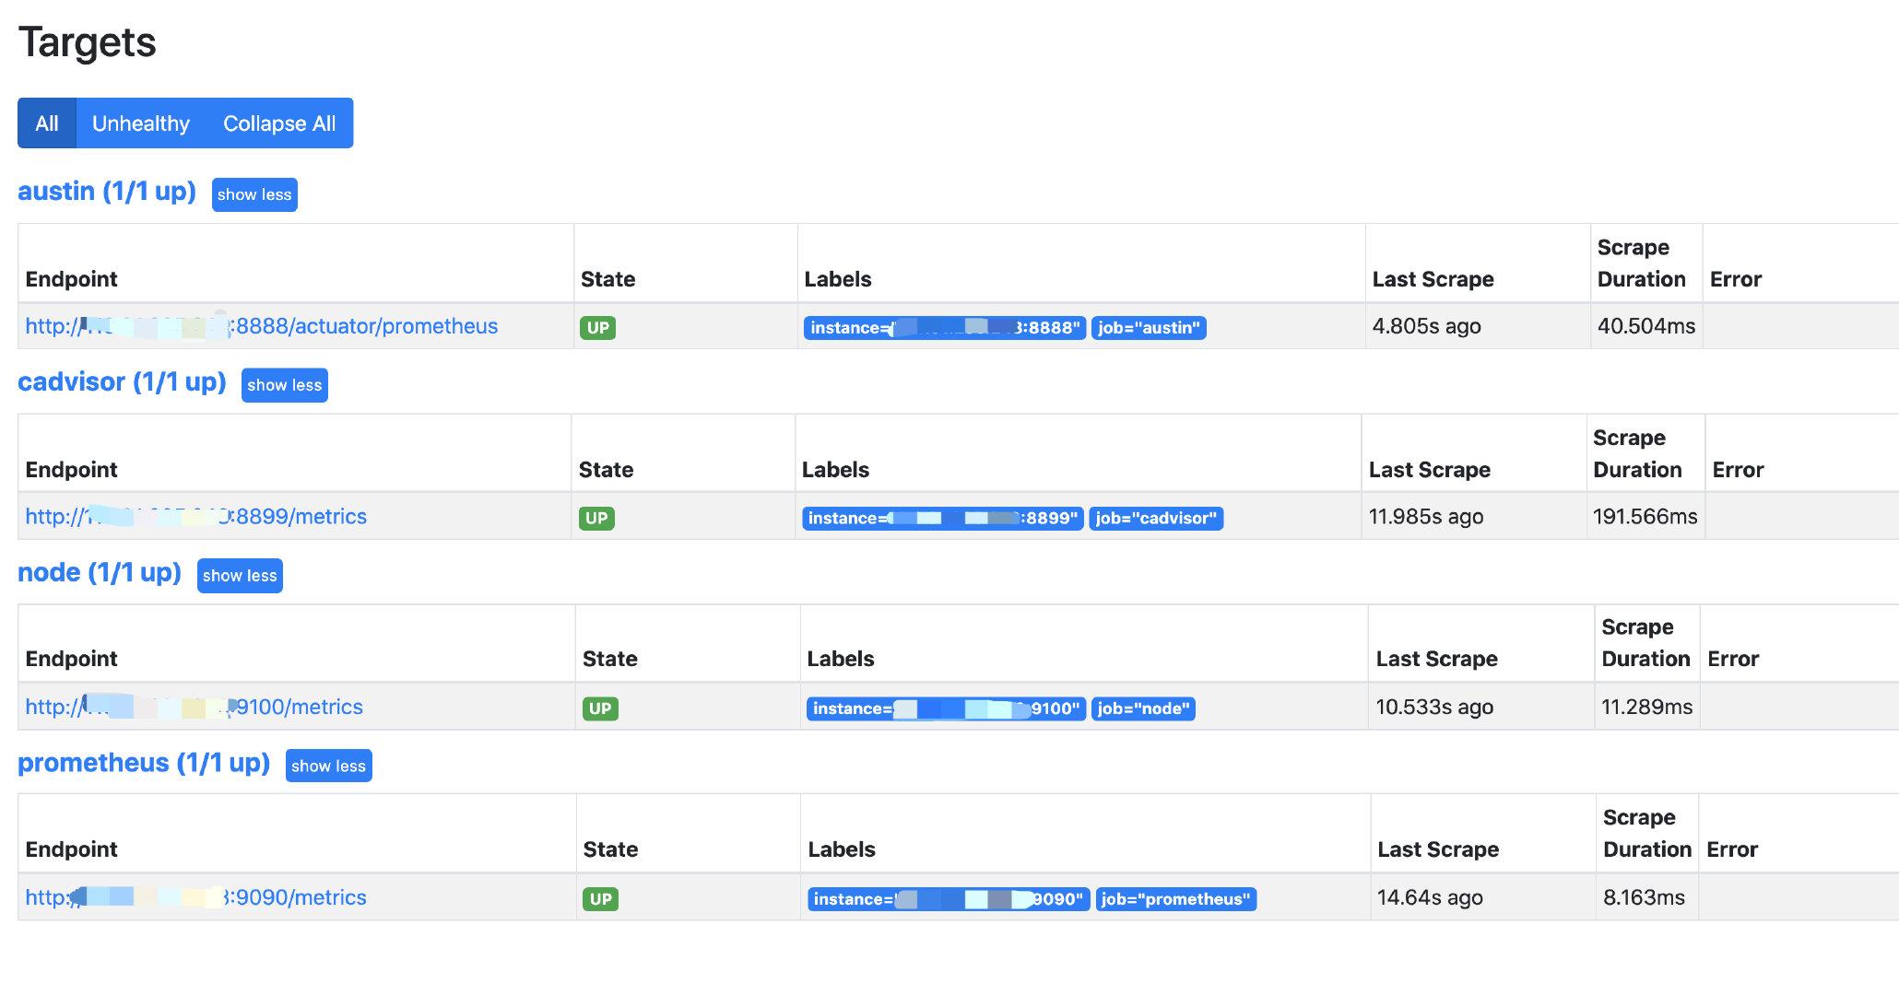Open the austin (1/1 up) heading link
This screenshot has width=1899, height=995.
coord(107,192)
